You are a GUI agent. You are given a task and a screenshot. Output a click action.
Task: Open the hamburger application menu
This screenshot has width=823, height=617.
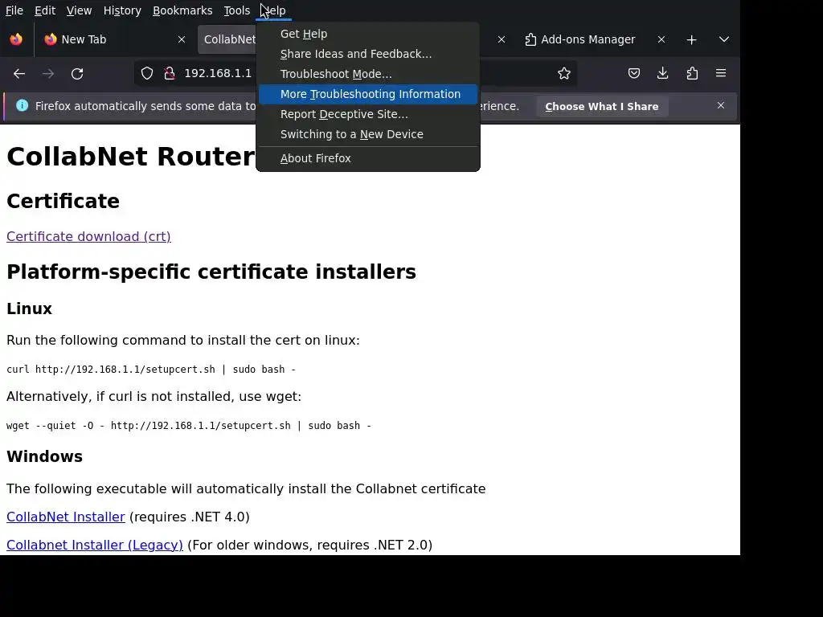point(721,73)
